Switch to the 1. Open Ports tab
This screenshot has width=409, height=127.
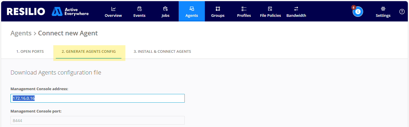tap(30, 52)
